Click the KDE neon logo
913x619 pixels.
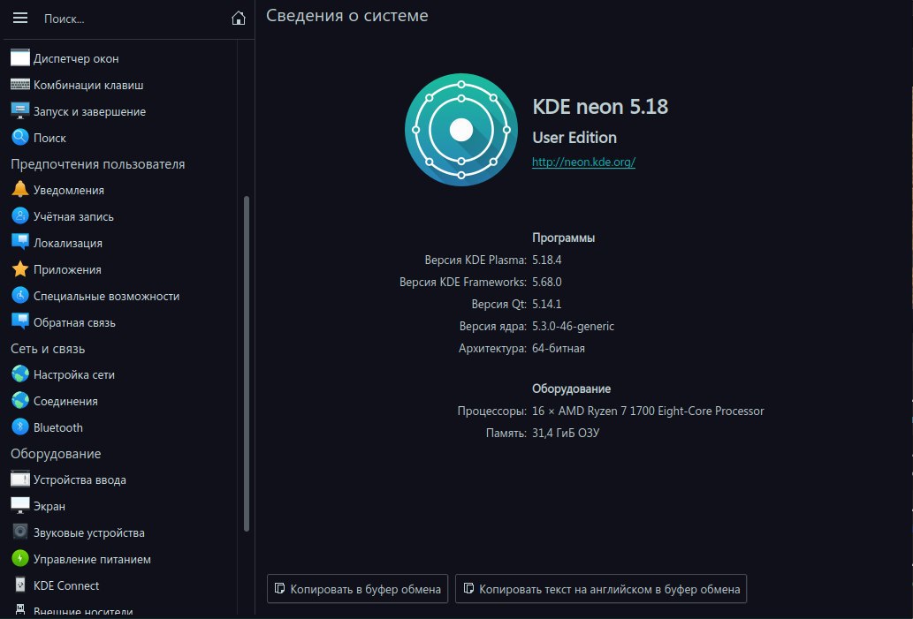[461, 130]
